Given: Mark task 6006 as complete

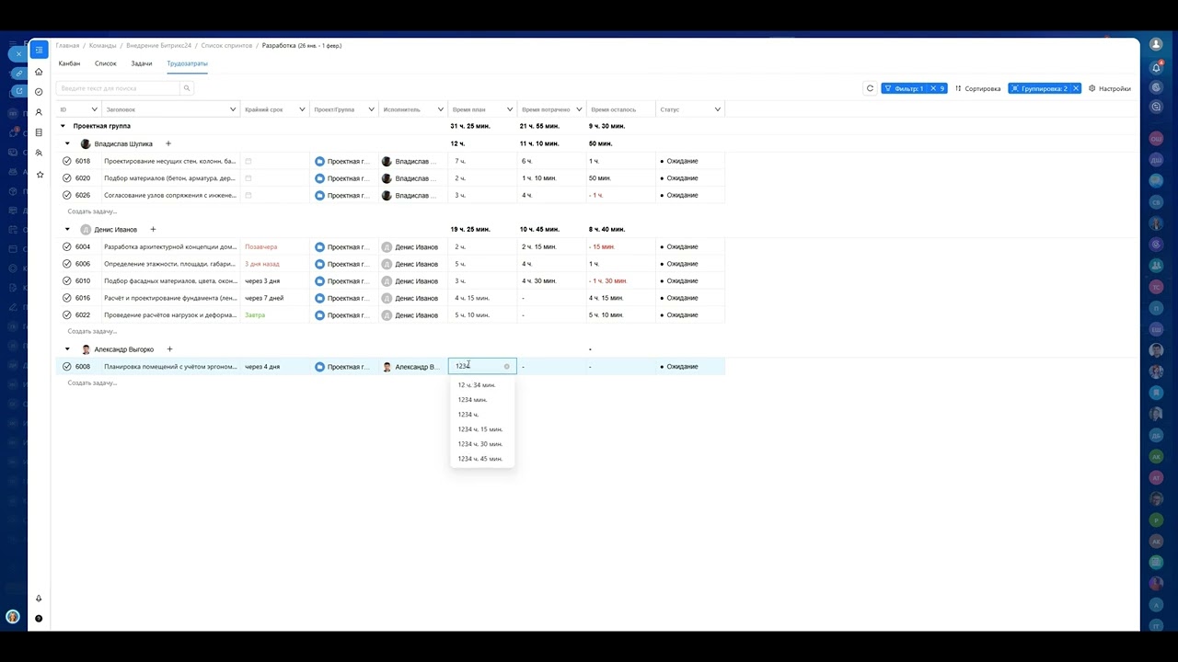Looking at the screenshot, I should click(x=67, y=264).
